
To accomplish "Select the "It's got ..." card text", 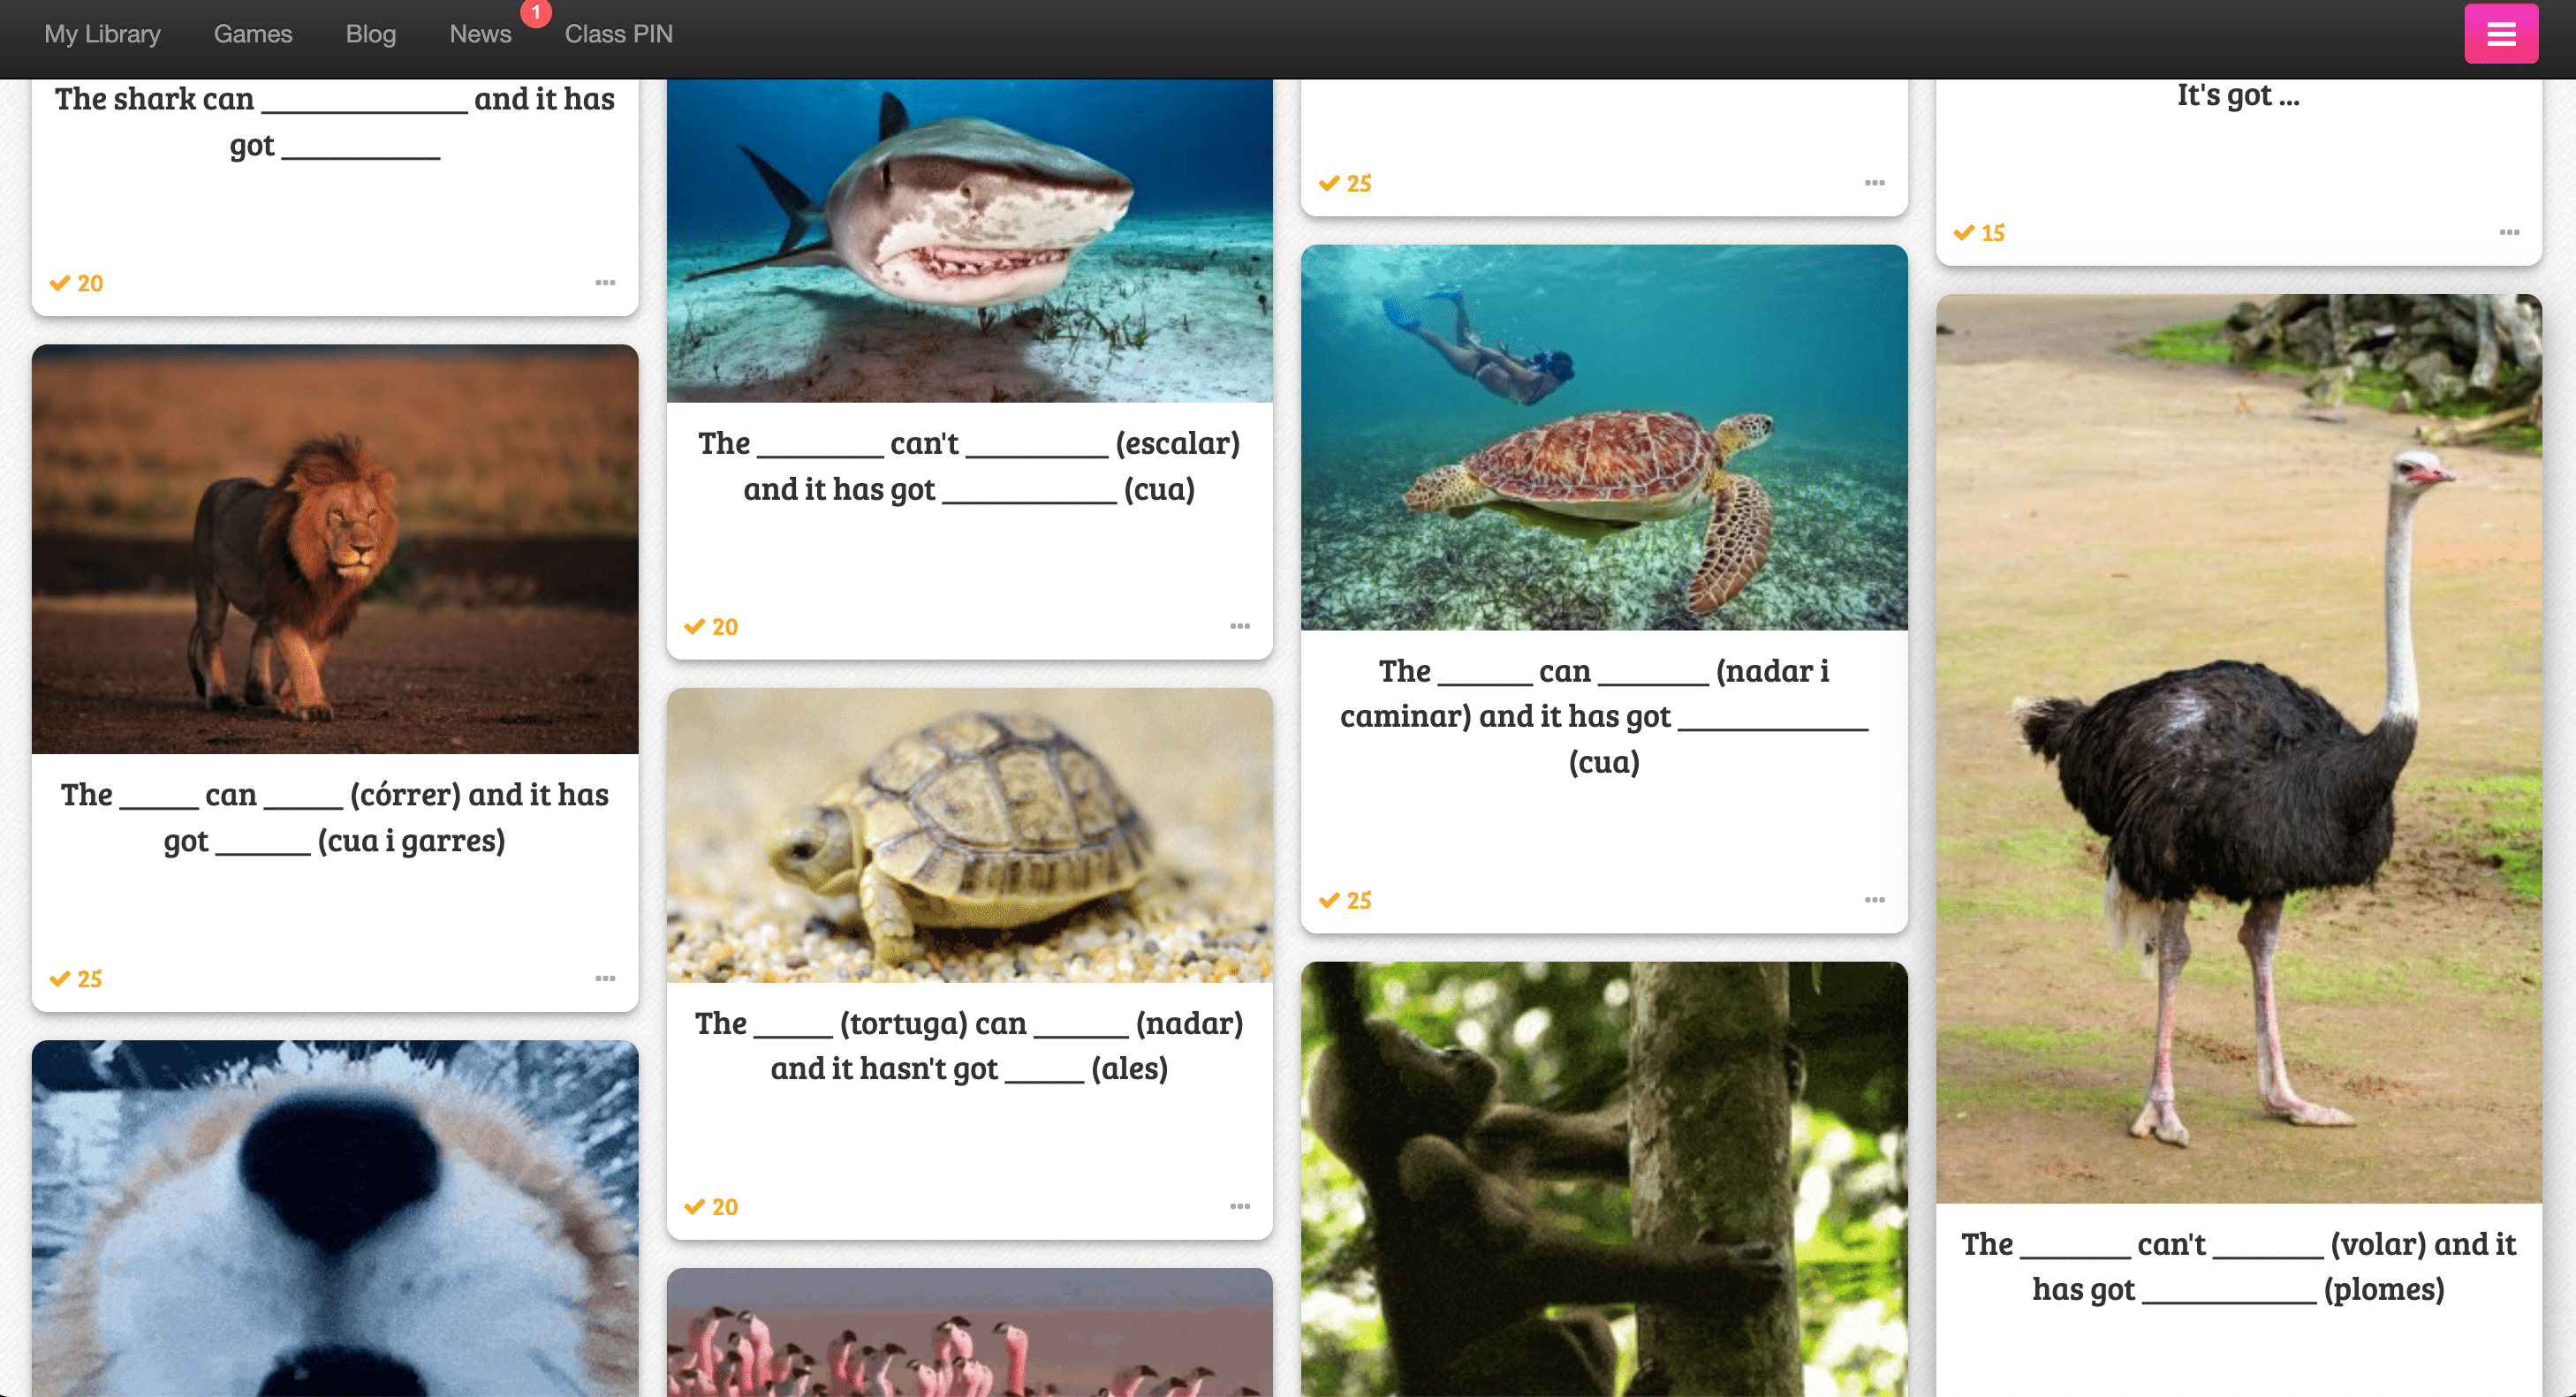I will (2239, 95).
